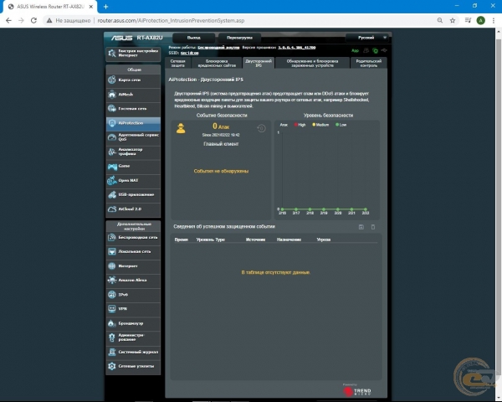Click the USB status icon in header
This screenshot has height=402, width=502.
384,50
